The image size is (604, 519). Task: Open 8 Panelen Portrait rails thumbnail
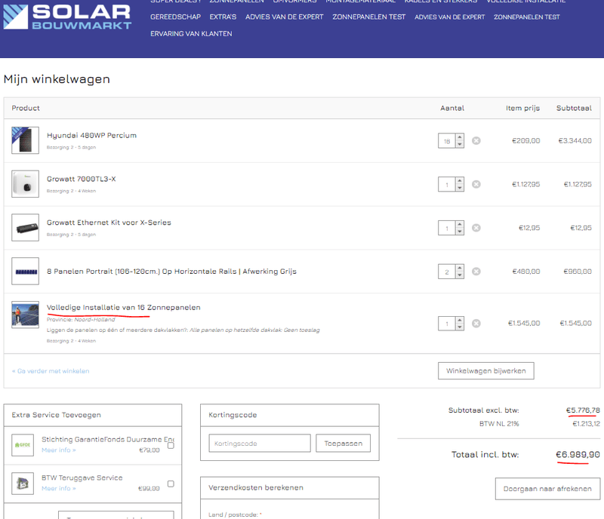pos(25,271)
